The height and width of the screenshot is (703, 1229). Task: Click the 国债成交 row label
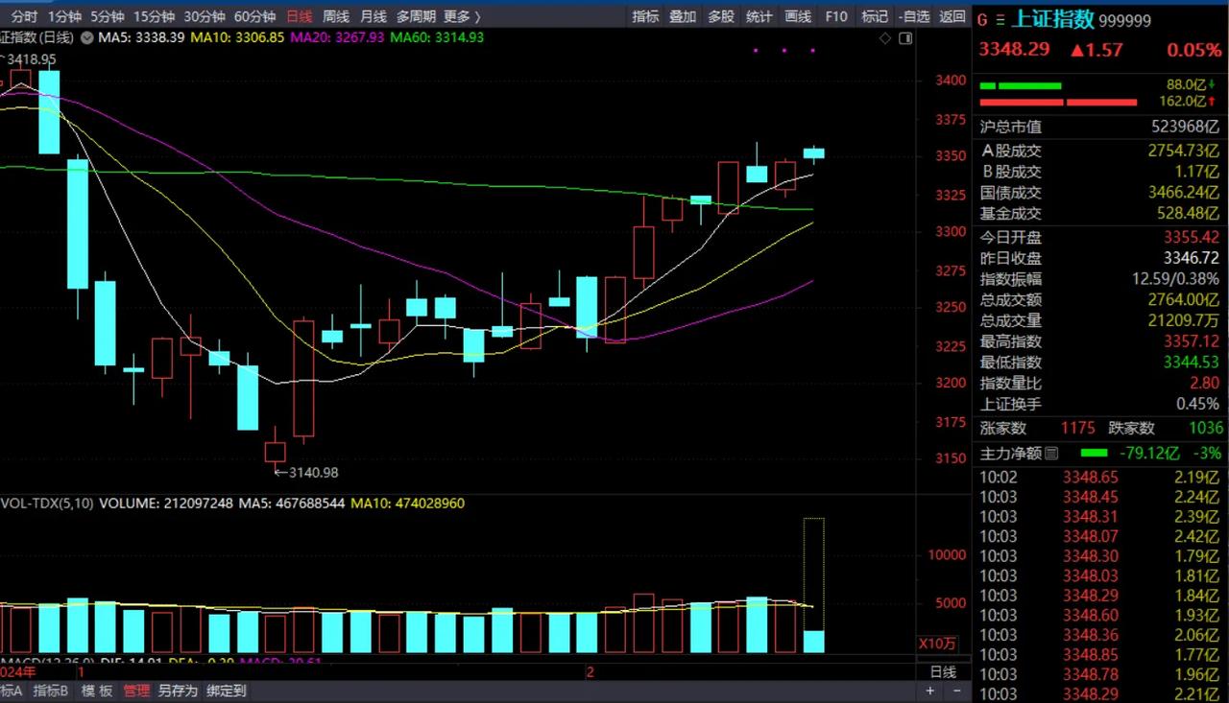1011,193
